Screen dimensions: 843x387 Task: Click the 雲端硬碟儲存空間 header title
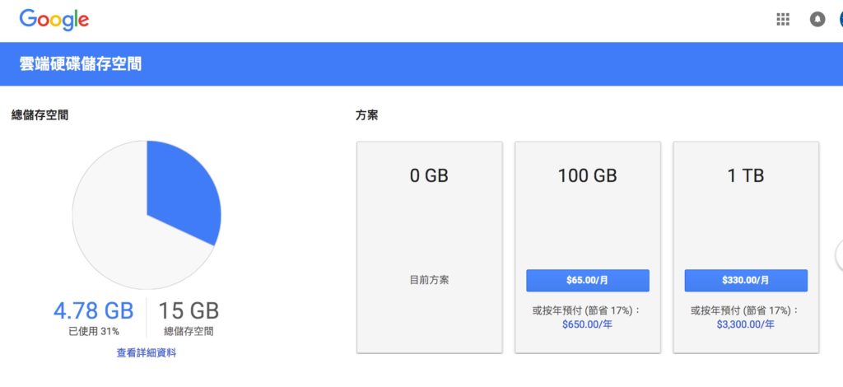pyautogui.click(x=81, y=64)
